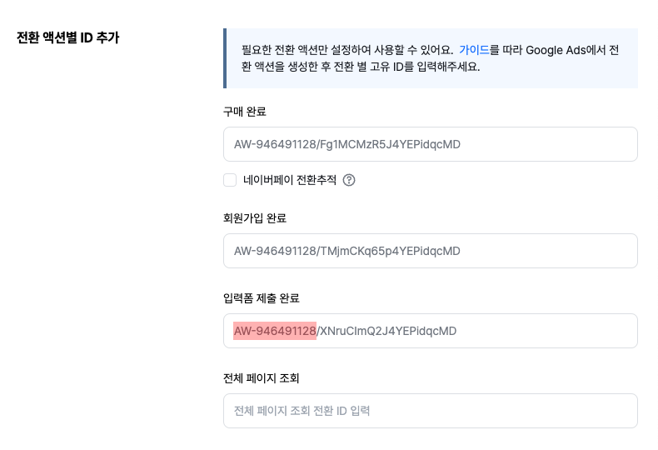Click the 전환 액션별 ID 추가 heading

67,37
